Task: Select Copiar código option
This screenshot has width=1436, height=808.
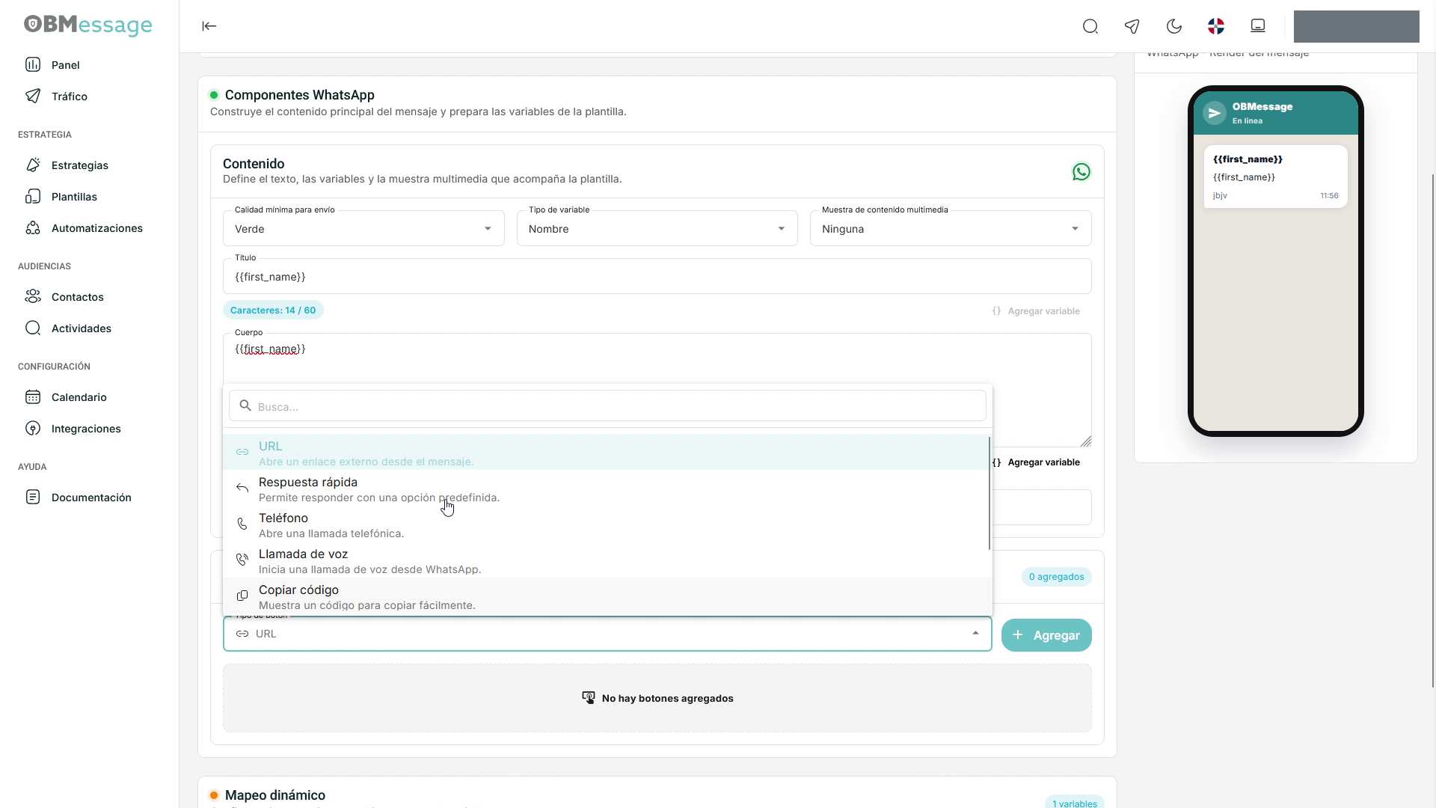Action: (606, 596)
